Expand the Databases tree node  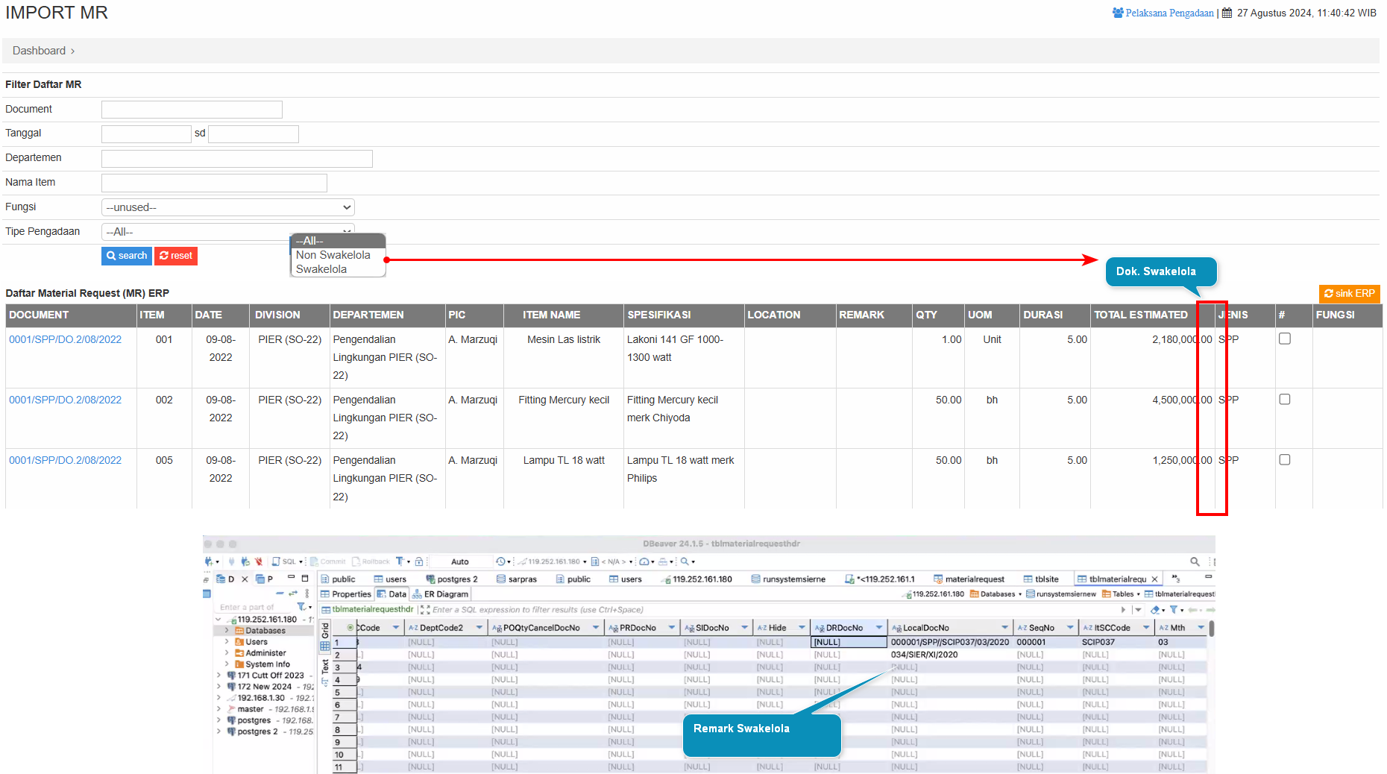[227, 631]
